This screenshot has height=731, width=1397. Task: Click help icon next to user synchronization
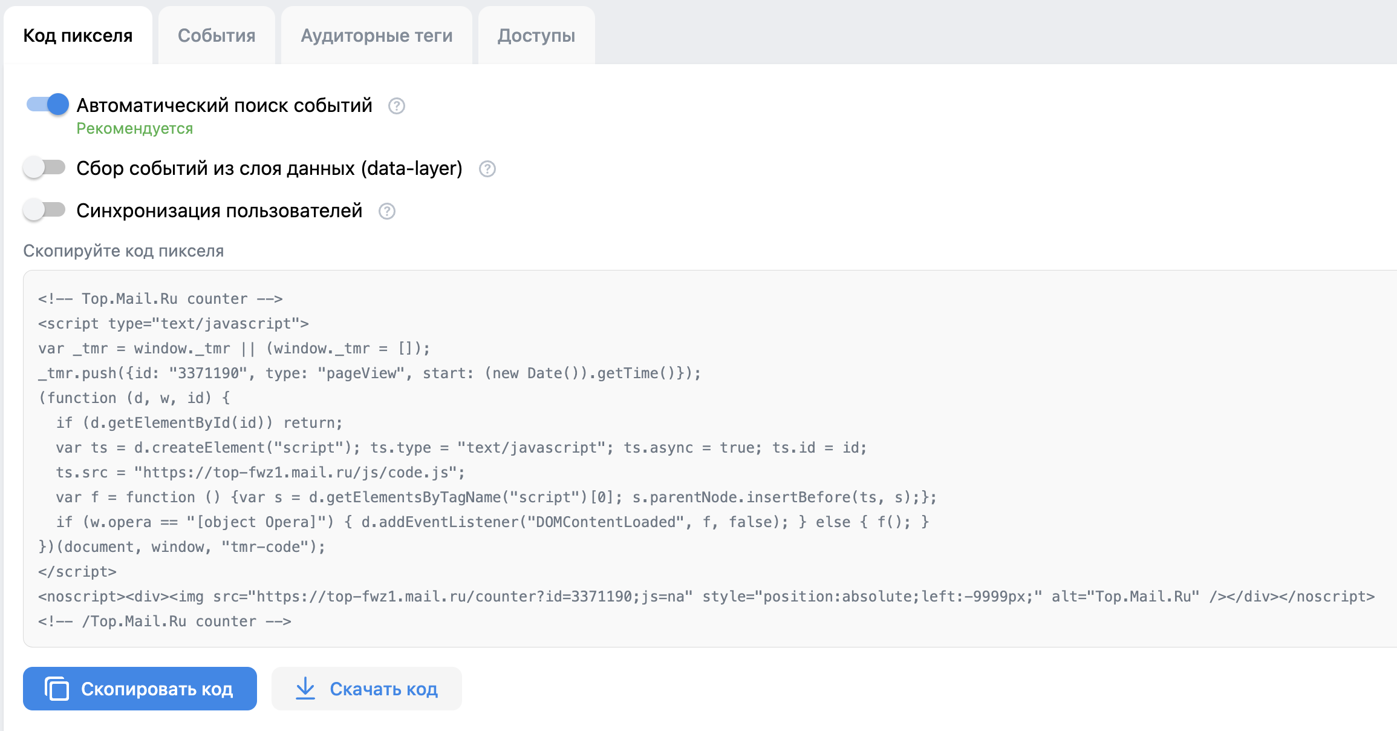(386, 211)
